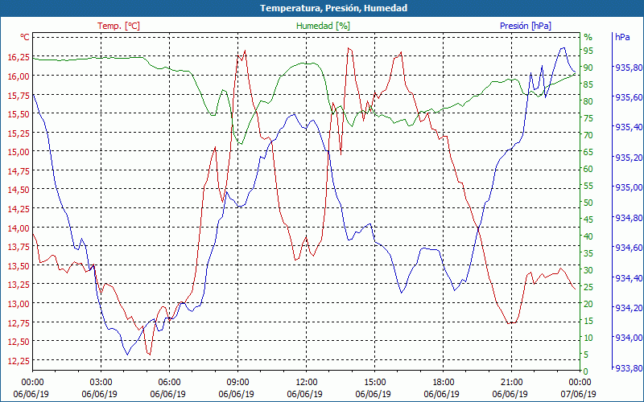Viewport: 644px width, 402px height.
Task: Click green humidity axis value 25
Action: pos(588,287)
